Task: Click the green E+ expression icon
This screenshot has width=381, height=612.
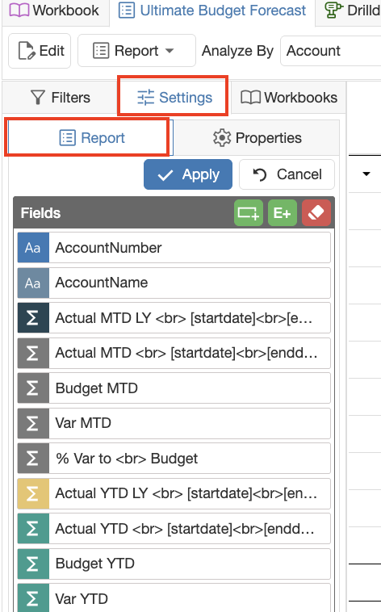Action: pos(283,213)
